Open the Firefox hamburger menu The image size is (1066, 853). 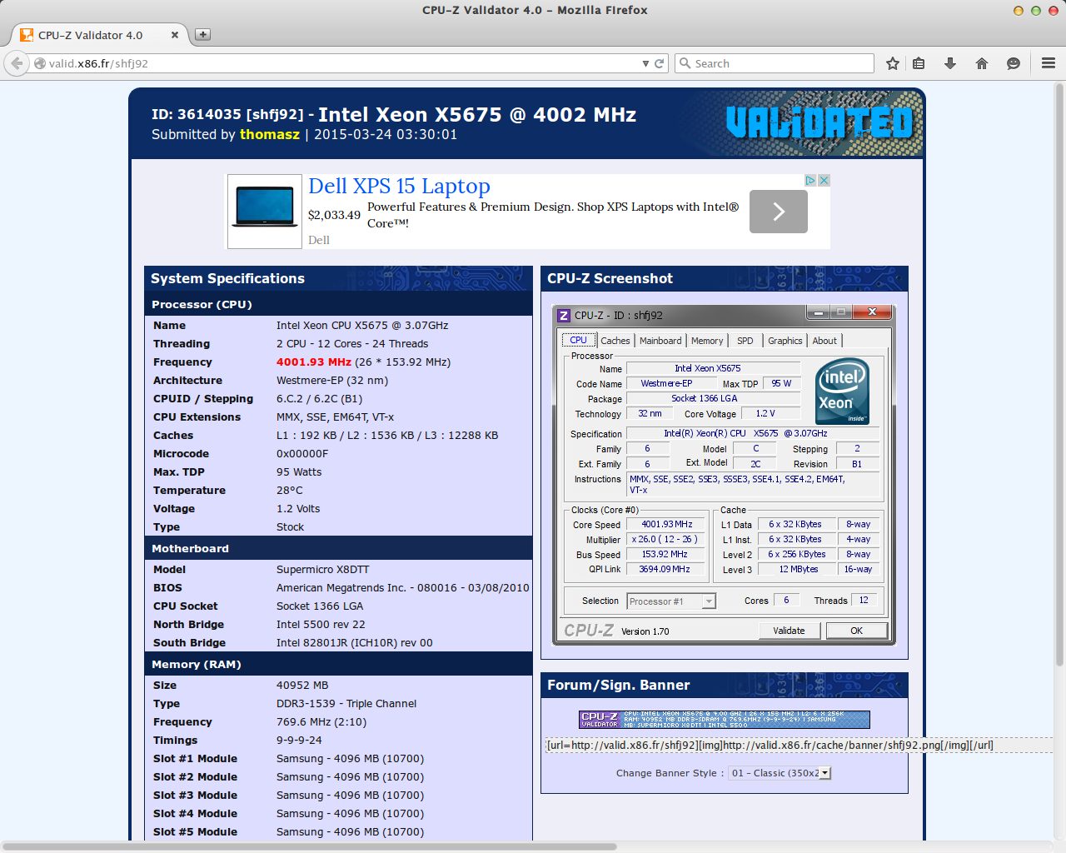click(x=1049, y=63)
